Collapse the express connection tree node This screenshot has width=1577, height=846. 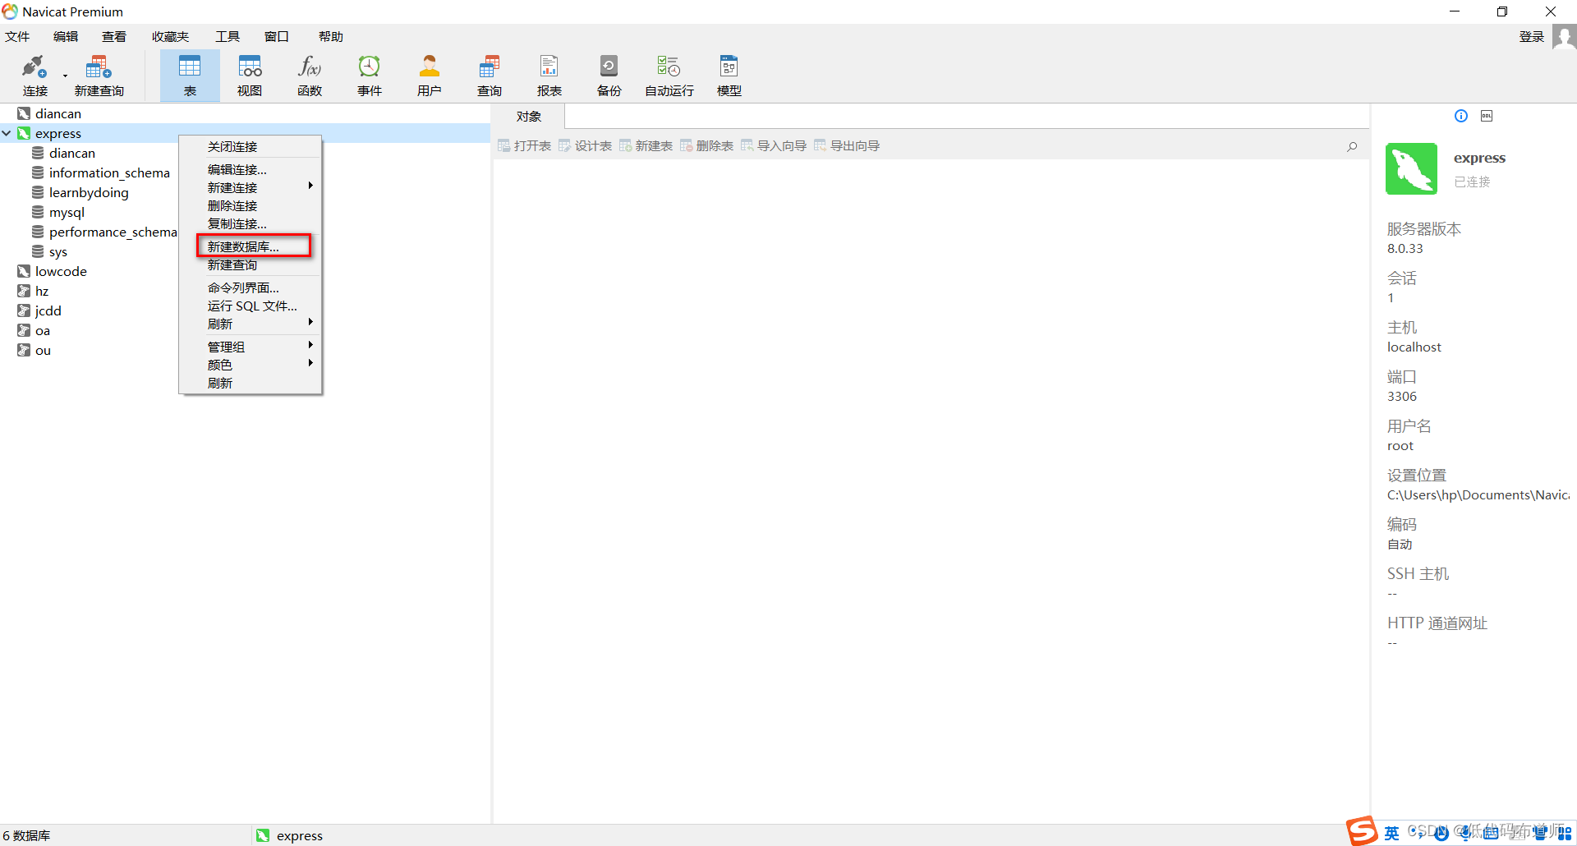7,133
